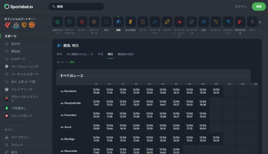Open Virtual Sports in sidebar

click(25, 74)
